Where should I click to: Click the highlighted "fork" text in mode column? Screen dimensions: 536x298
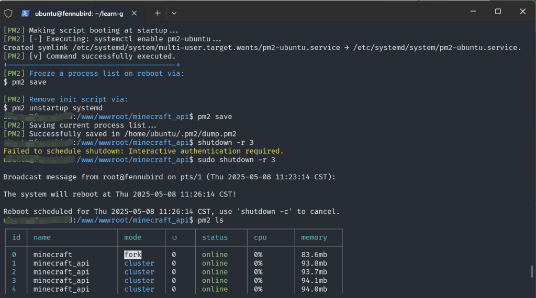[132, 255]
